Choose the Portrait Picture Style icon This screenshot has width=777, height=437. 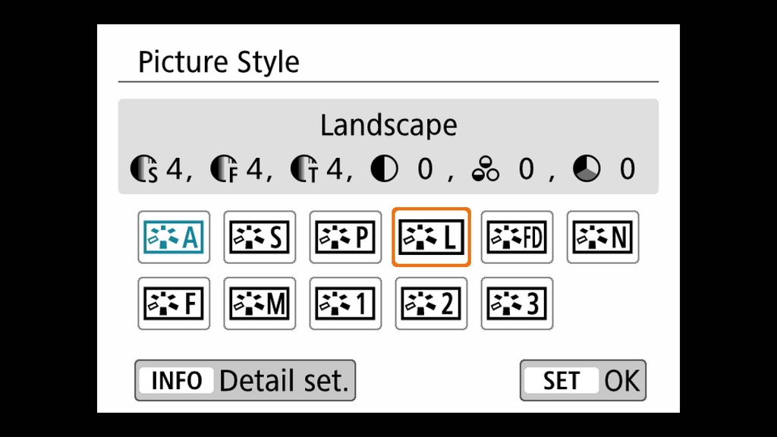(344, 237)
